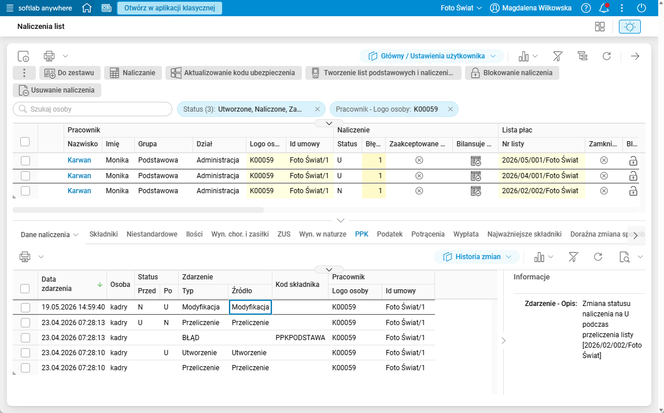Image resolution: width=664 pixels, height=413 pixels.
Task: Click the refresh icon in upper toolbar
Action: (607, 56)
